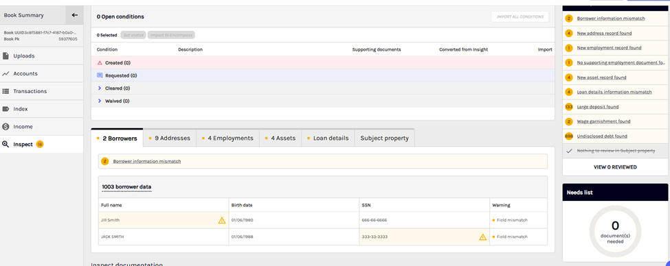Viewport: 670px width, 266px height.
Task: Click the Inspect magnifier icon
Action: click(x=5, y=144)
